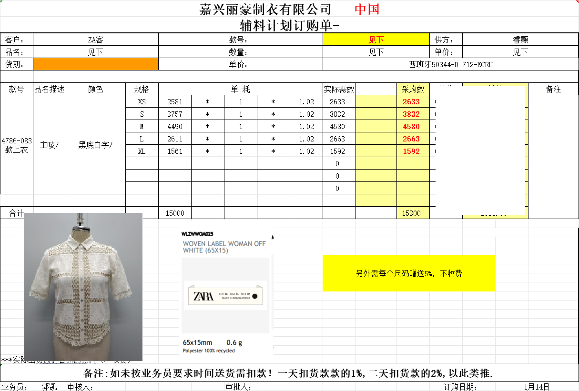Select the supplier cell 睿颢
The image size is (579, 391).
click(x=520, y=40)
